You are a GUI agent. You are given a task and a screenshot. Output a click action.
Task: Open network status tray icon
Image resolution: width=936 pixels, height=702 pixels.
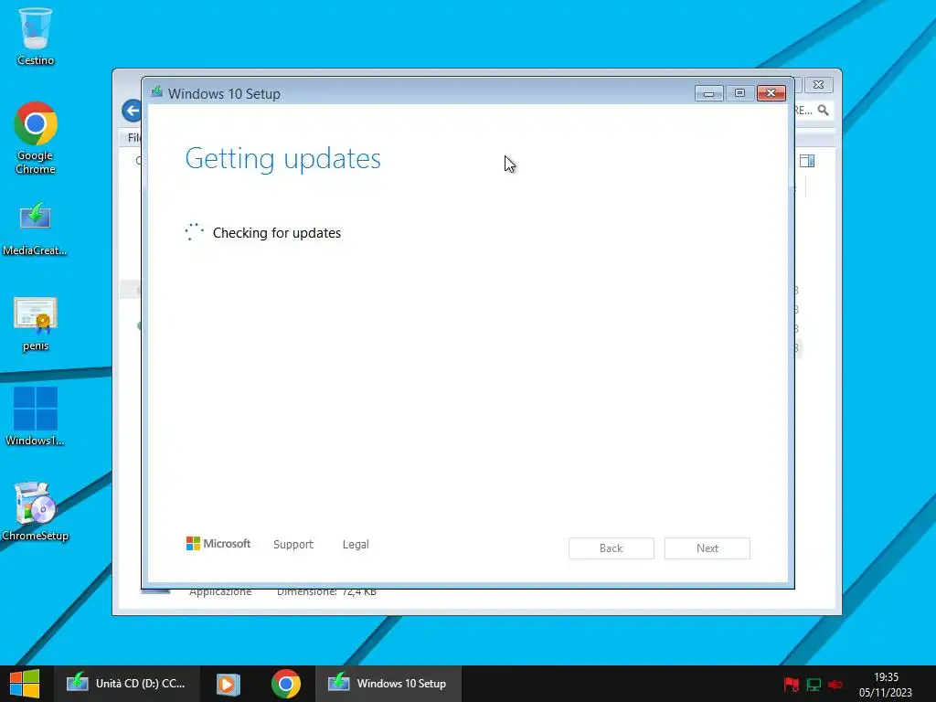point(813,684)
